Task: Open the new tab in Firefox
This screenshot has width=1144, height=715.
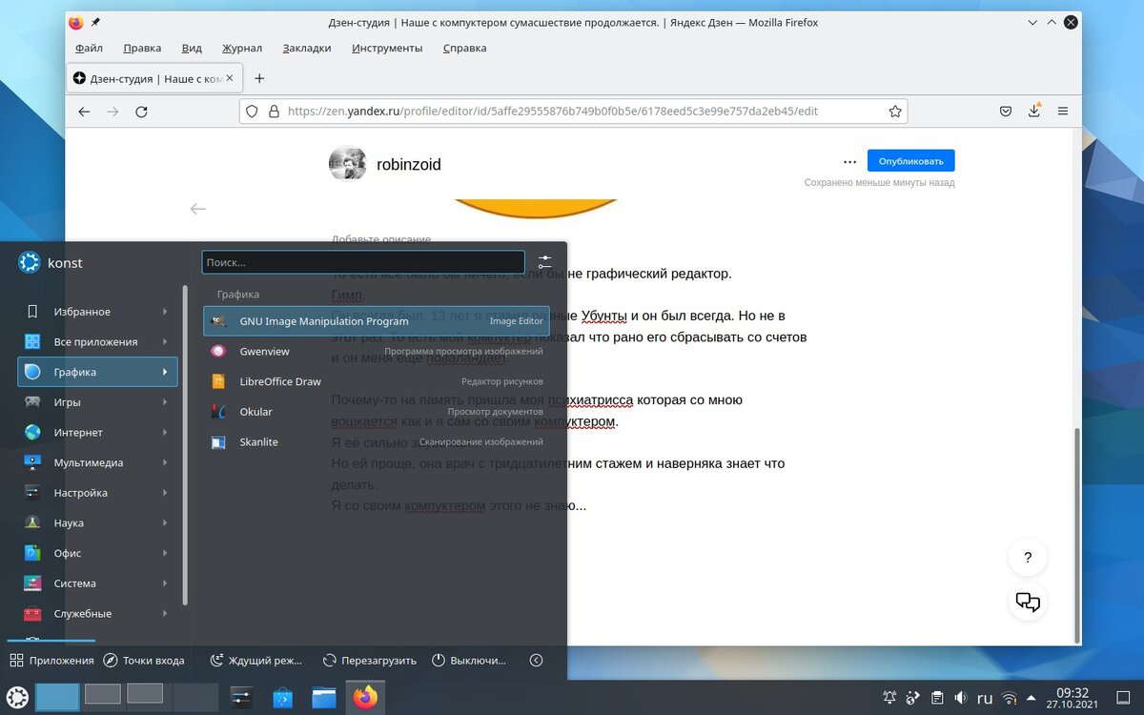Action: pos(259,78)
